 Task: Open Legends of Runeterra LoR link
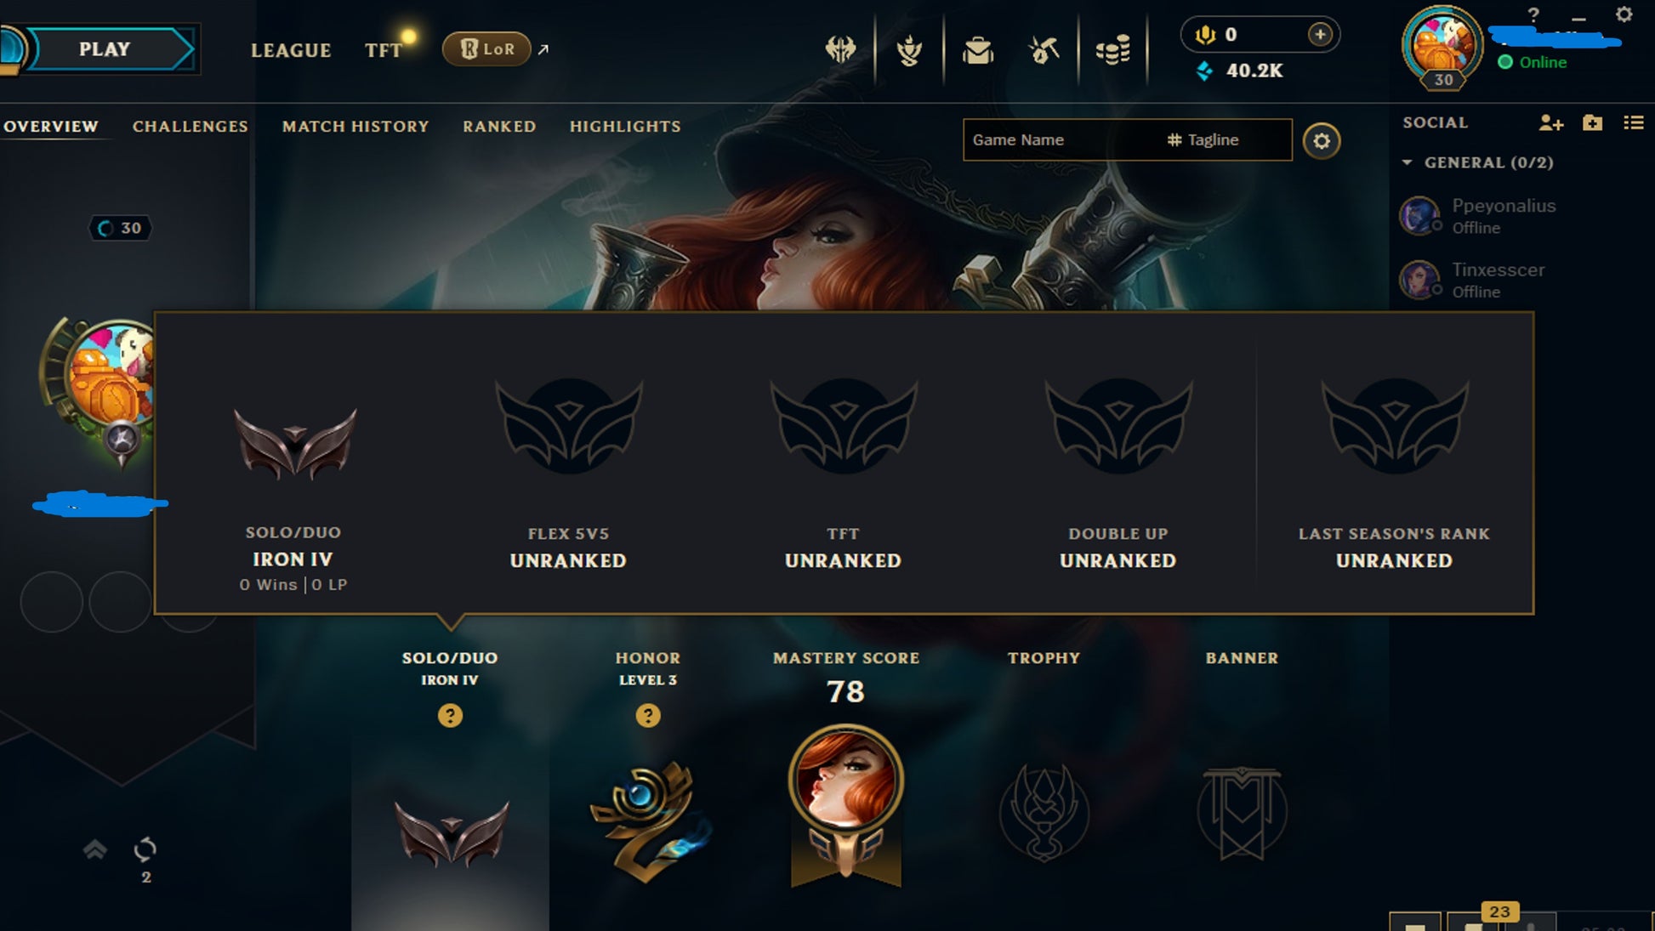tap(486, 49)
